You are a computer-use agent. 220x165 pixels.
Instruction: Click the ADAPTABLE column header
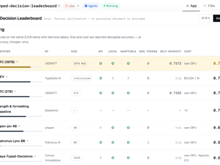tap(128, 52)
